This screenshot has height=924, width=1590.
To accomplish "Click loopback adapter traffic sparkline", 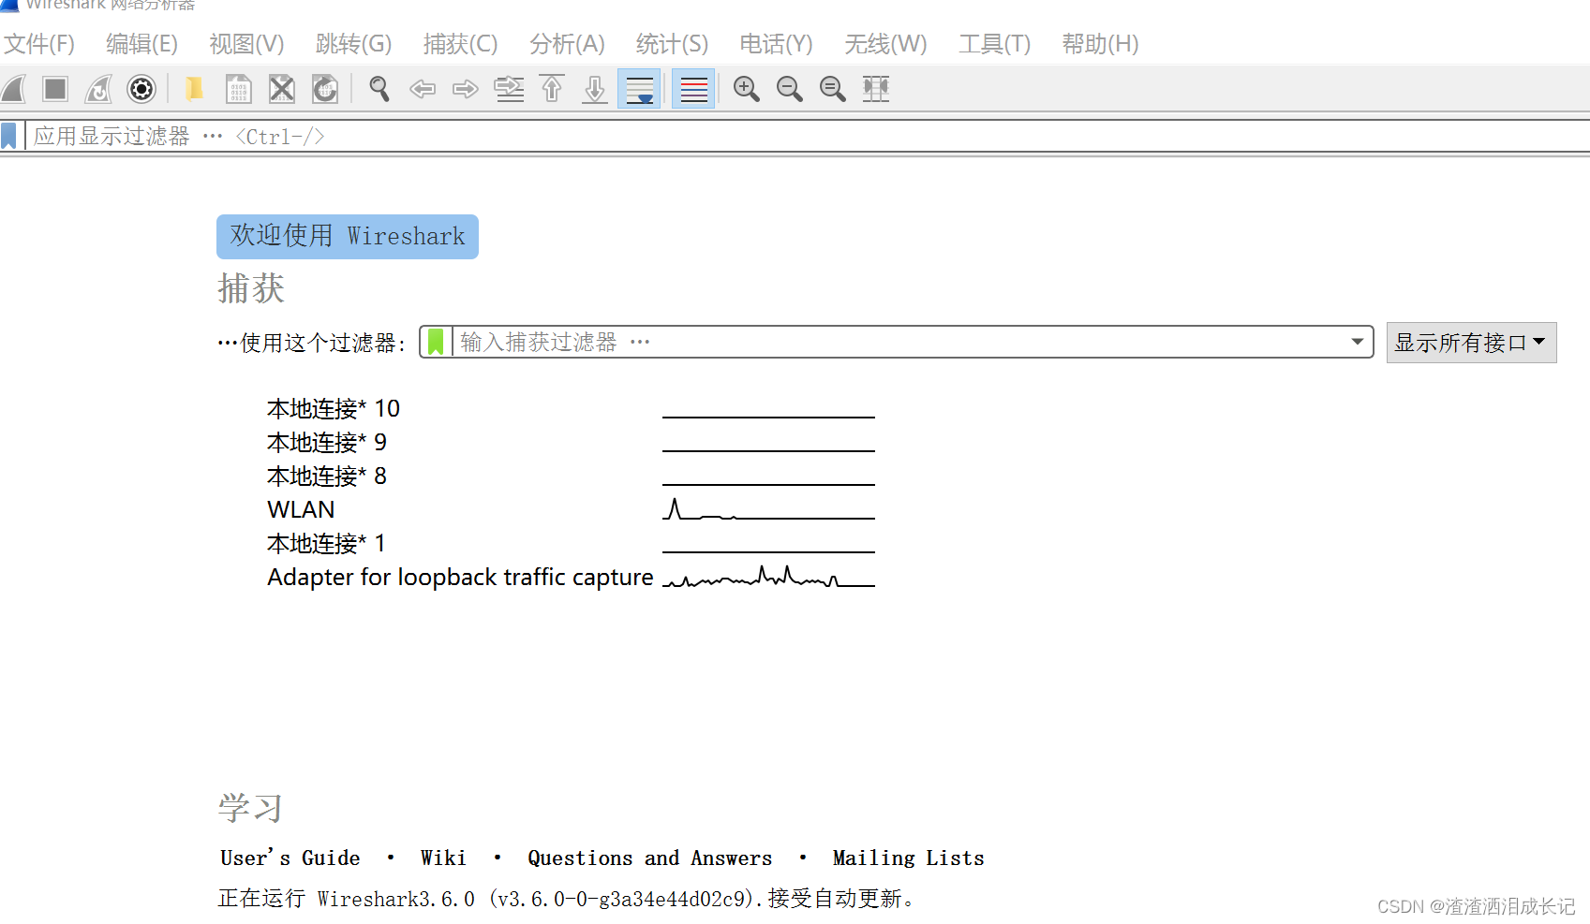I will pos(768,577).
